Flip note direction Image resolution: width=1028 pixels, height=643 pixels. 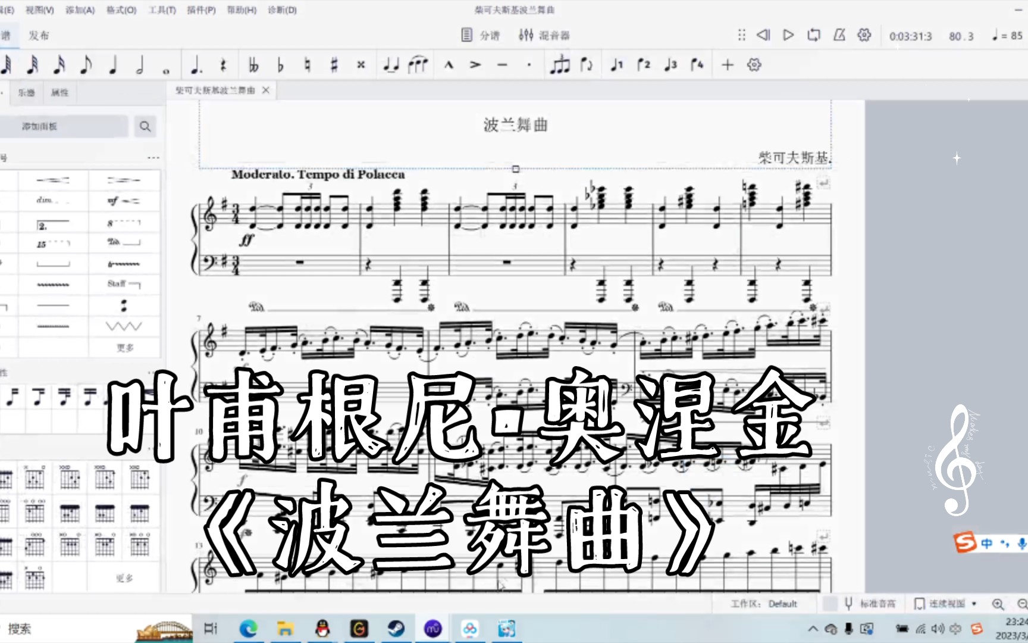click(586, 64)
